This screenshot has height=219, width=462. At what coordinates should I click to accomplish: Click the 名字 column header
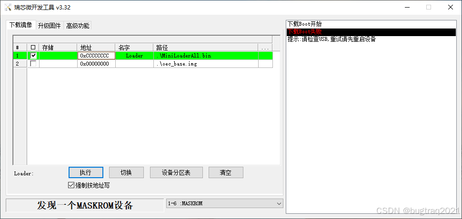tap(134, 48)
